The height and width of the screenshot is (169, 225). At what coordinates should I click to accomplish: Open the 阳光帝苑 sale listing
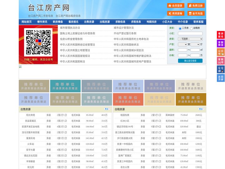31,115
